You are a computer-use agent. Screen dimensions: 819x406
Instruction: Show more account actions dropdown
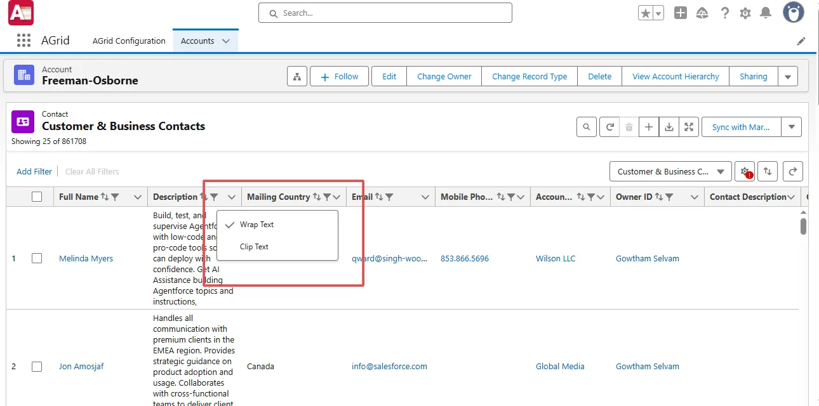(x=788, y=76)
